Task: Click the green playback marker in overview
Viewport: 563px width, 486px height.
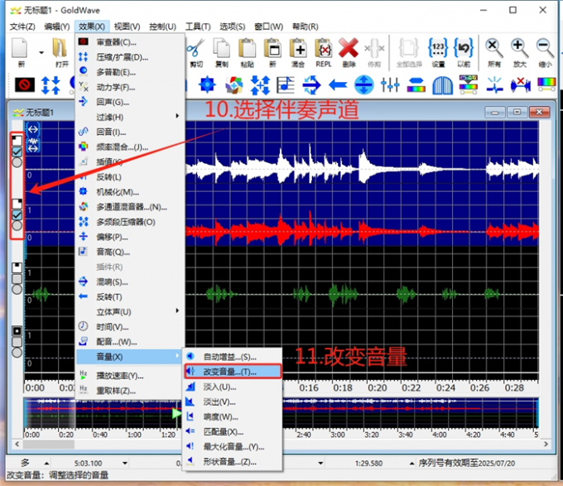Action: [x=176, y=413]
